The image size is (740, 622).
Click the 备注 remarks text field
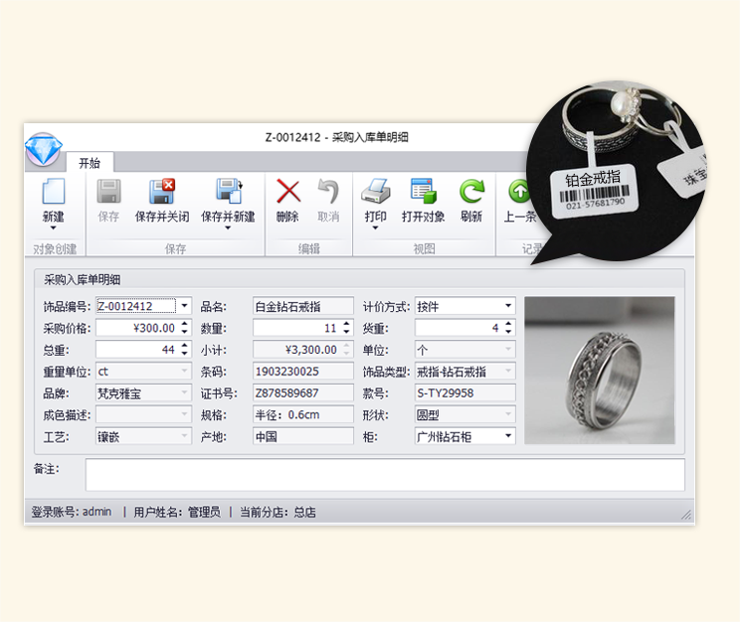(384, 475)
